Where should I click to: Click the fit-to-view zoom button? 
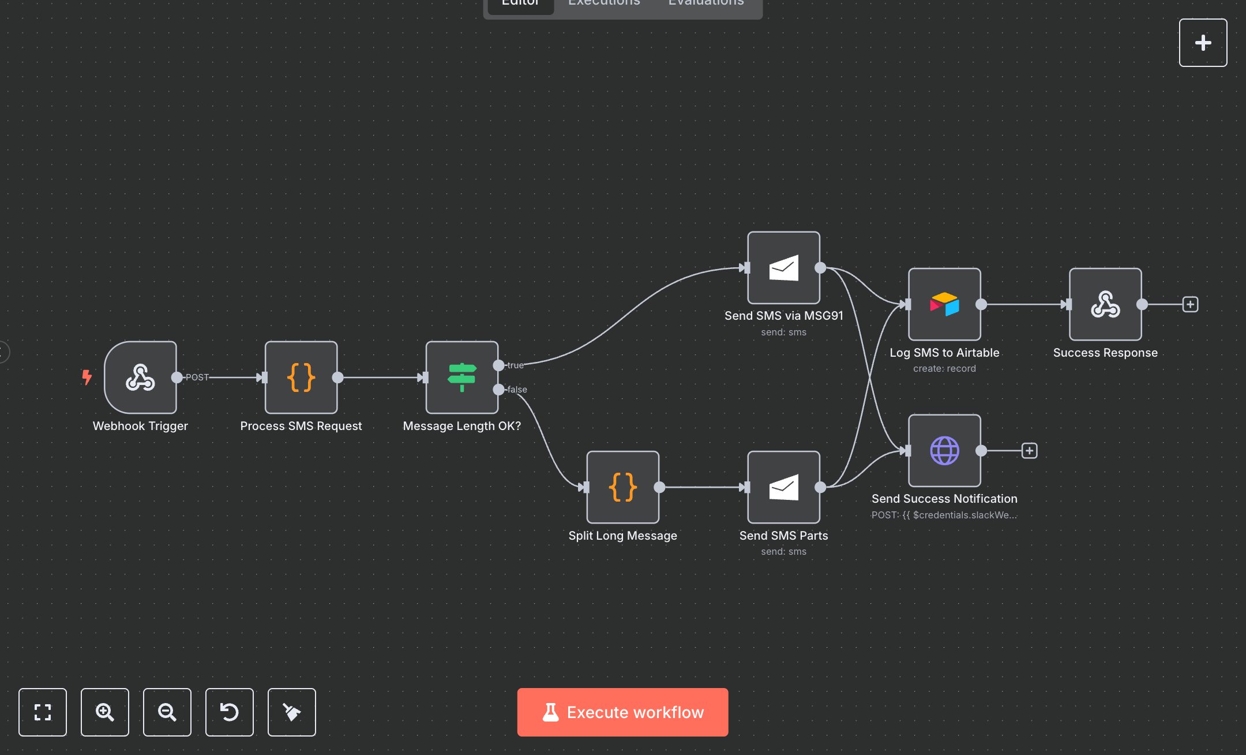[x=43, y=712]
